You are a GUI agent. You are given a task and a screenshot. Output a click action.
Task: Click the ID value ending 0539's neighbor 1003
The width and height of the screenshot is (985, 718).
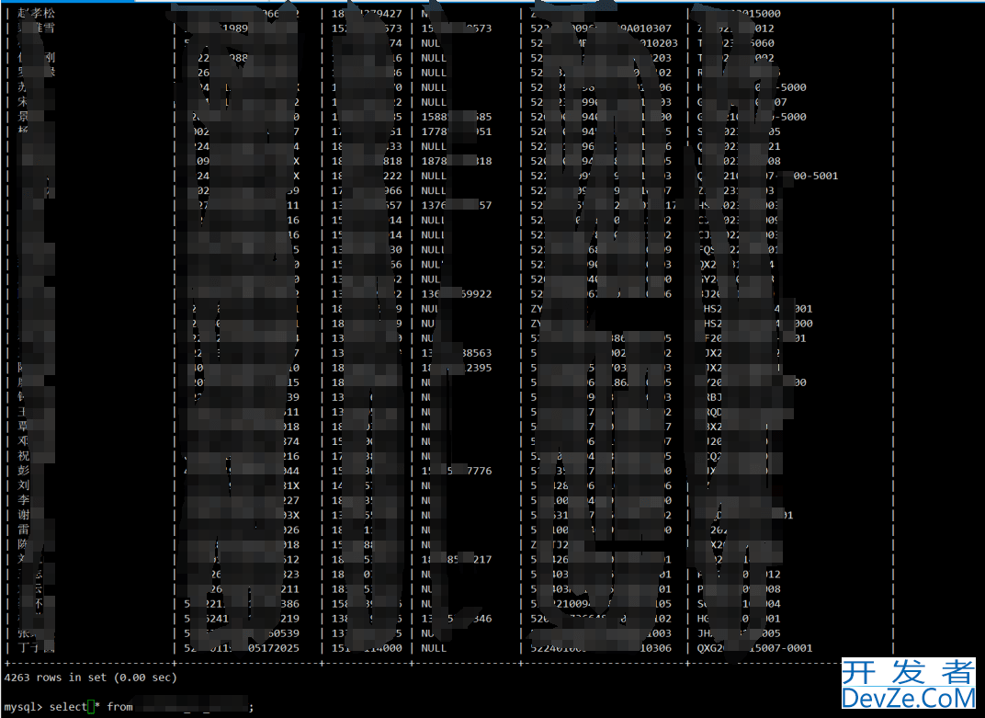[x=601, y=633]
